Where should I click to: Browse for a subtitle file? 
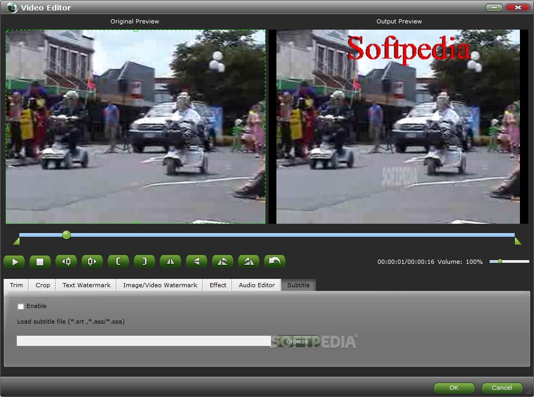pos(297,341)
